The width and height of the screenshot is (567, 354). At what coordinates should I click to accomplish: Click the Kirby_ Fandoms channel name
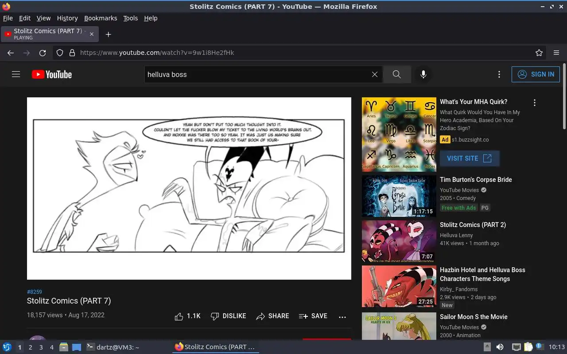click(x=458, y=289)
